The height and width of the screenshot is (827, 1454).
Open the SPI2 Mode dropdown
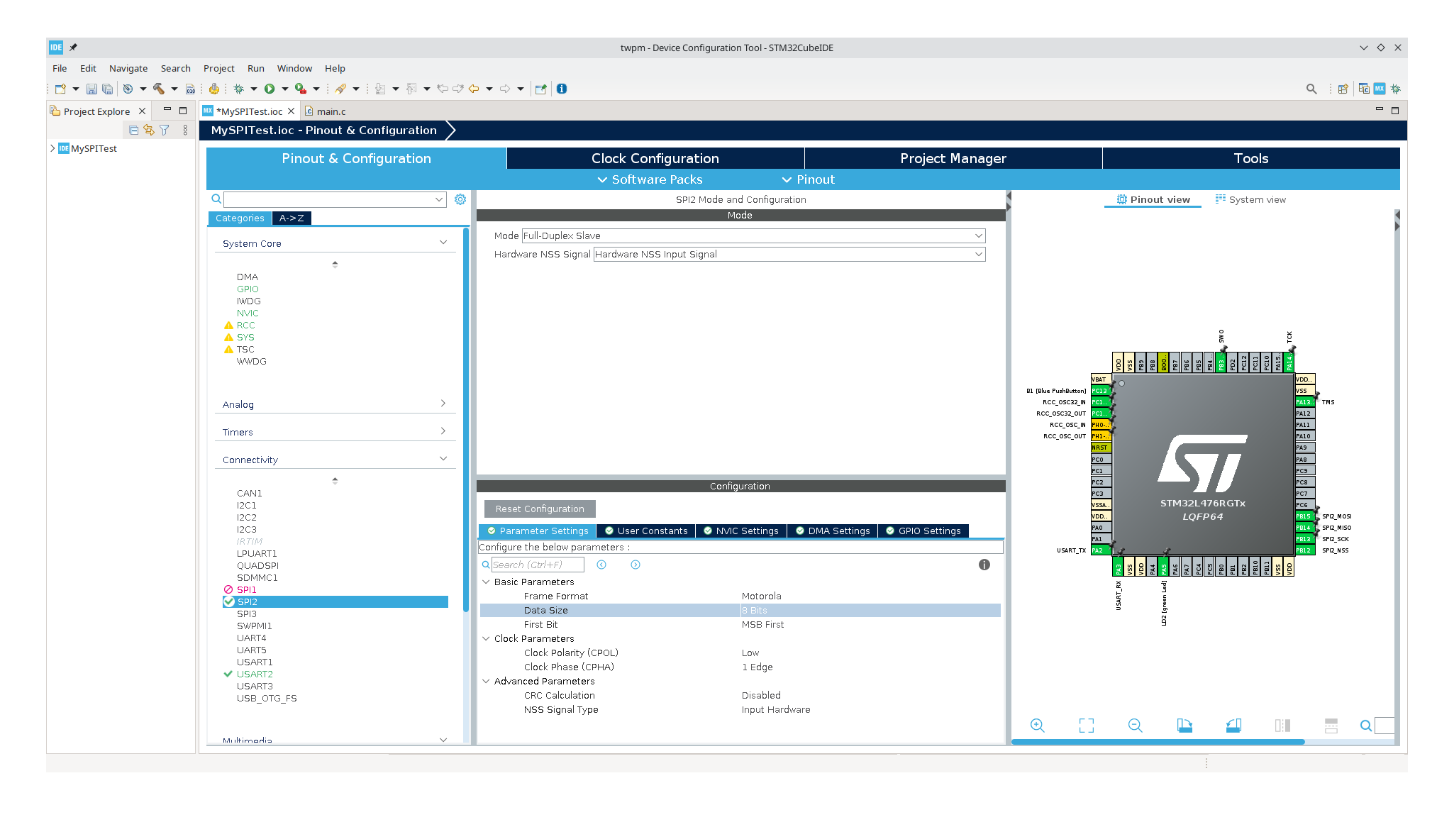click(753, 235)
